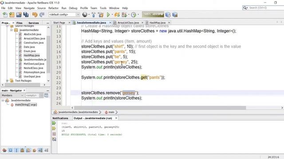This screenshot has height=159, width=284.
Task: Toggle Show Static Members filter in Navigator
Action: (x=16, y=150)
